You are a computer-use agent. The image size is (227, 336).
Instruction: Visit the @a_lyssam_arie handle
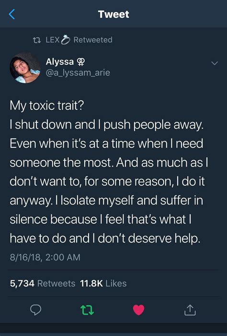click(x=78, y=73)
